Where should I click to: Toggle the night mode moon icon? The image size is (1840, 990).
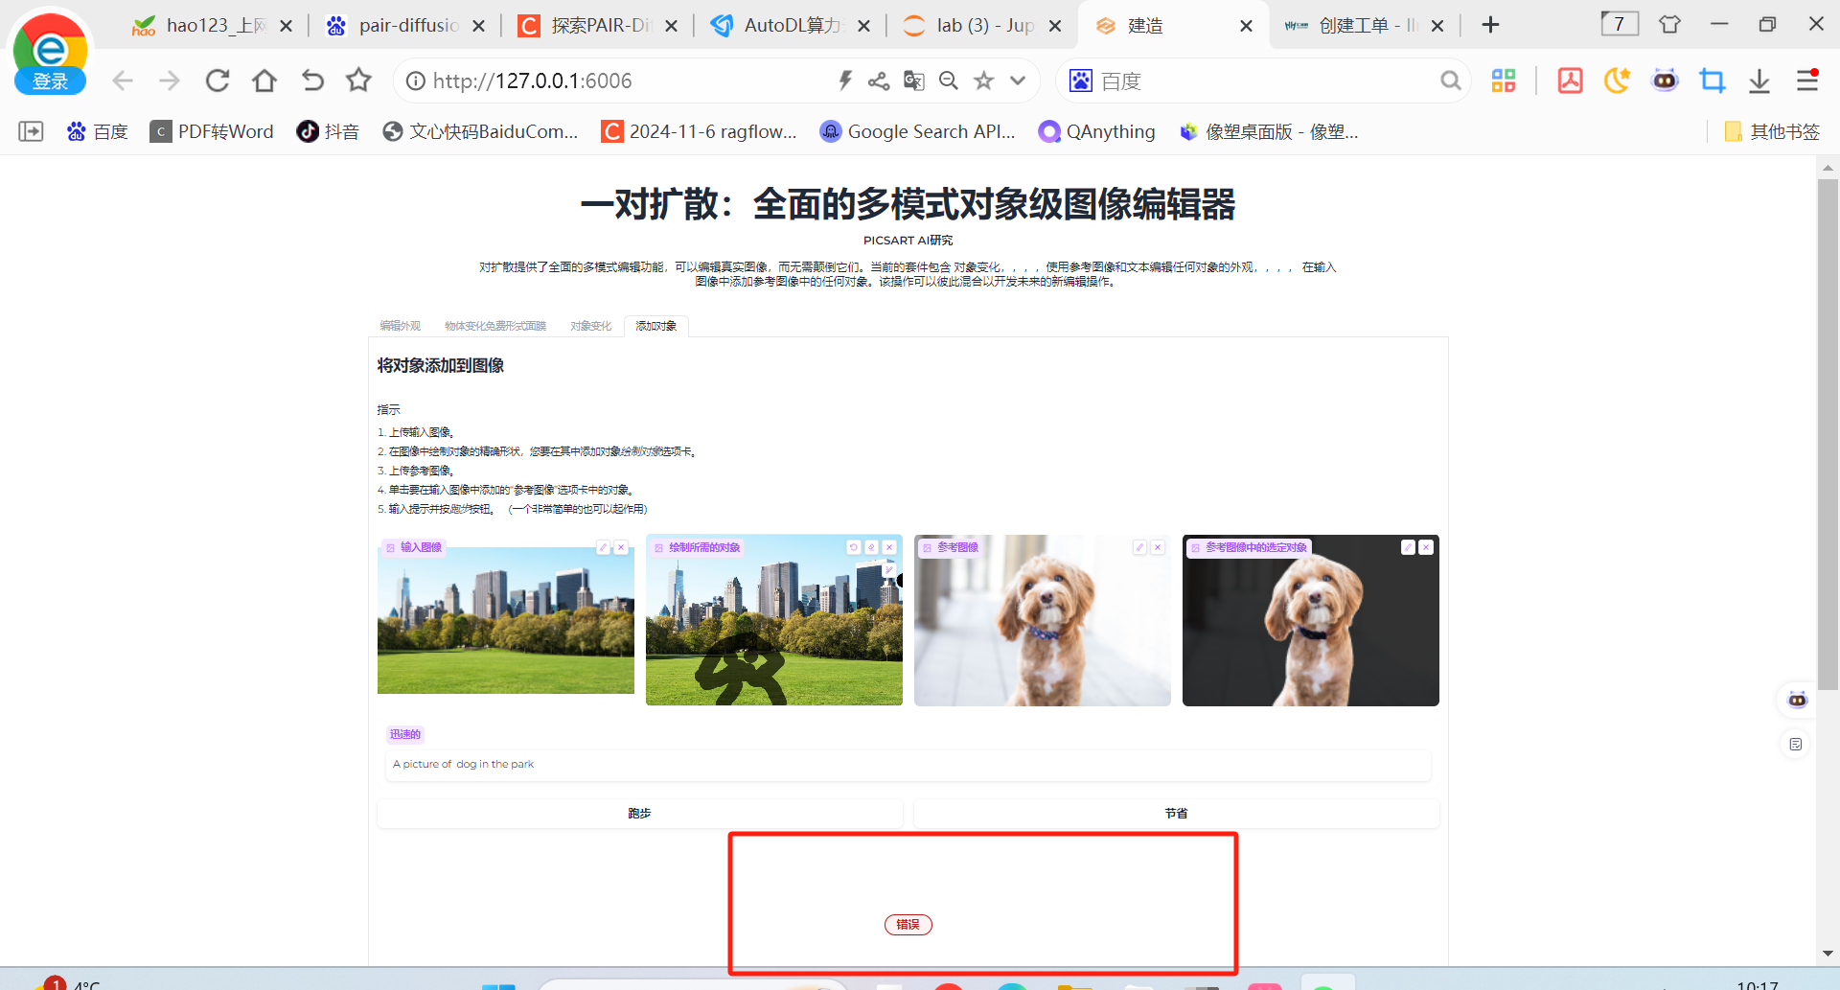point(1617,81)
